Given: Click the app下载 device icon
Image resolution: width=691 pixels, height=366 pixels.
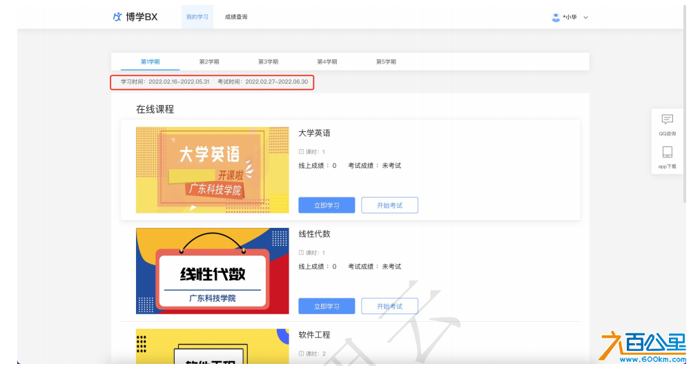Looking at the screenshot, I should coord(668,152).
